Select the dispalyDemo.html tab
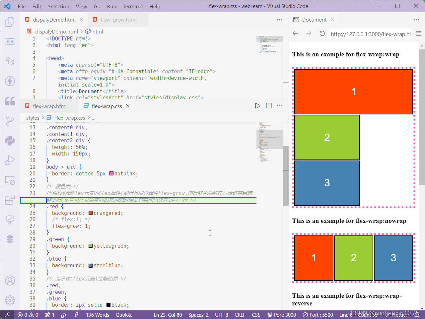This screenshot has width=425, height=319. (x=54, y=20)
